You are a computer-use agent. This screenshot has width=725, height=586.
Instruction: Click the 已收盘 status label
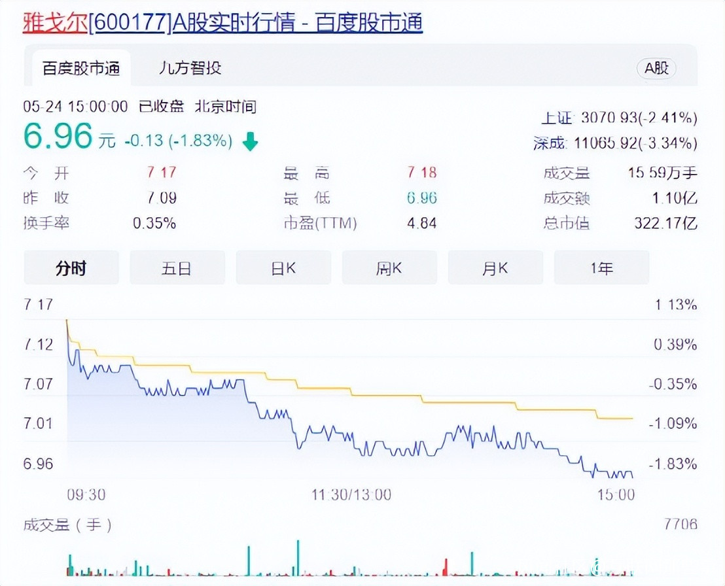(162, 107)
